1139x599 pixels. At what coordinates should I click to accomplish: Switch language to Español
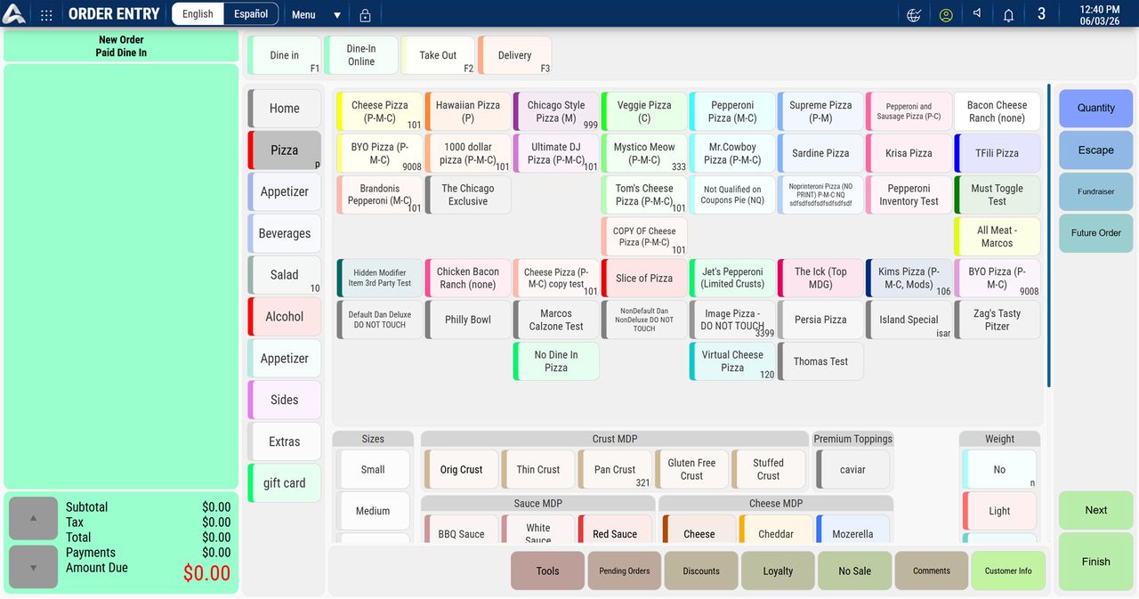pos(251,14)
